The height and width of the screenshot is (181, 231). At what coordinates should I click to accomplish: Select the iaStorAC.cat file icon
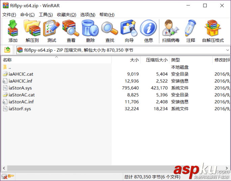coord(5,95)
